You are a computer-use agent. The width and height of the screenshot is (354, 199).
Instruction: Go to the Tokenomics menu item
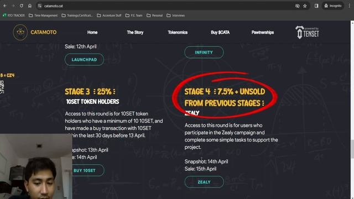(x=178, y=33)
